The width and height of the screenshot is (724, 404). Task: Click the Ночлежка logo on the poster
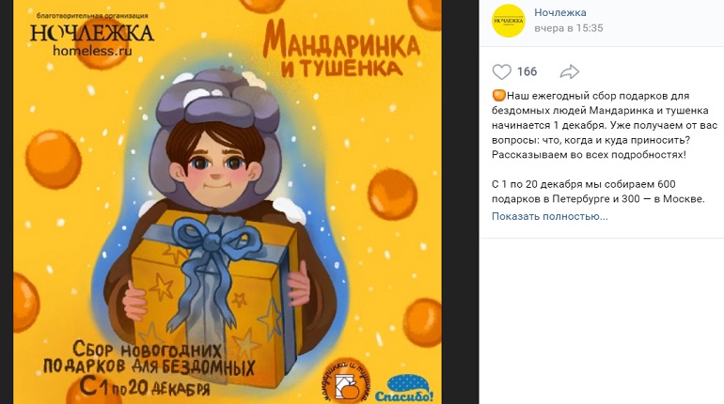pos(92,34)
